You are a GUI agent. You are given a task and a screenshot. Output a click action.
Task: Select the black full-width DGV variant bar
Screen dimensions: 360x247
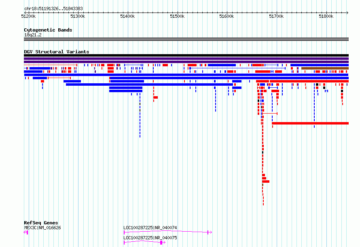click(186, 55)
